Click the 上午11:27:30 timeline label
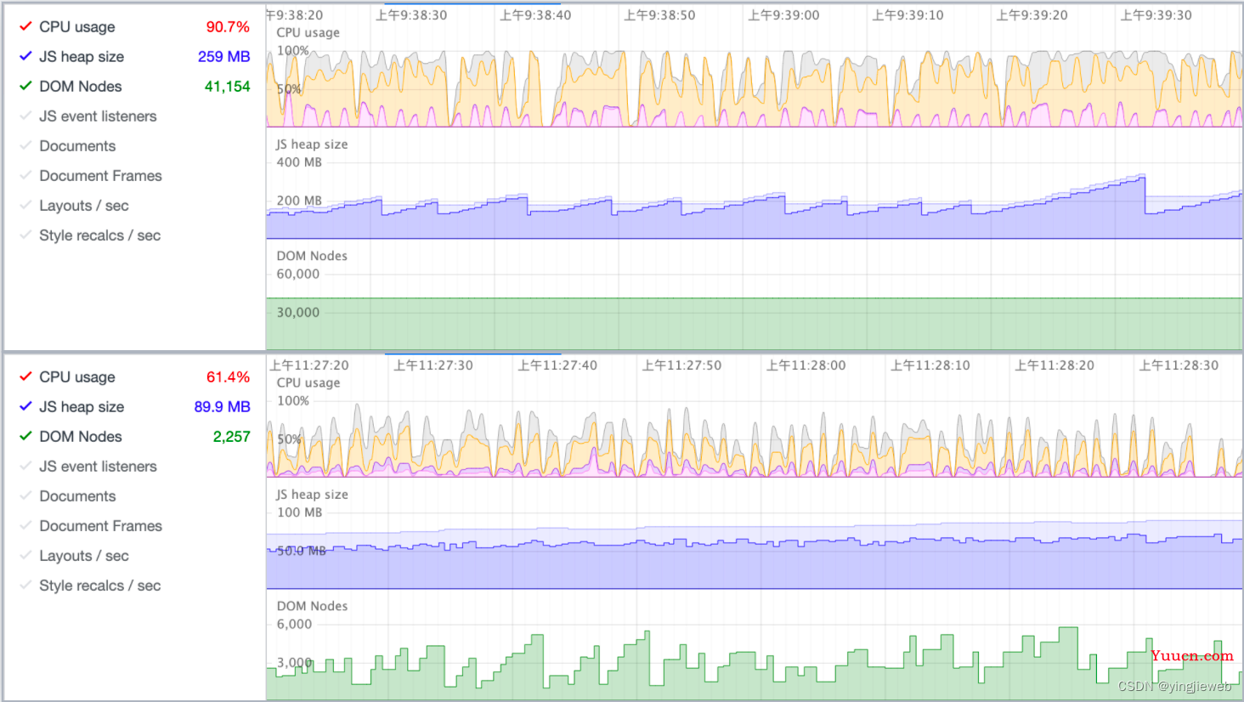1244x702 pixels. click(x=433, y=365)
